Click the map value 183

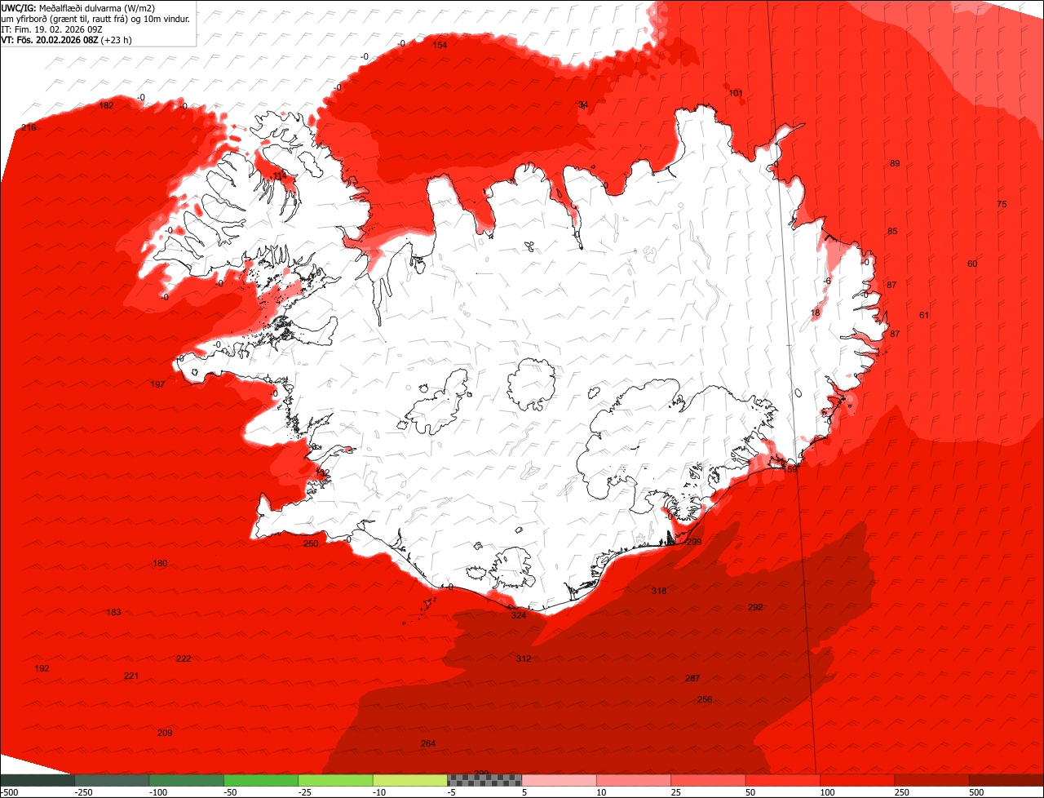click(113, 613)
